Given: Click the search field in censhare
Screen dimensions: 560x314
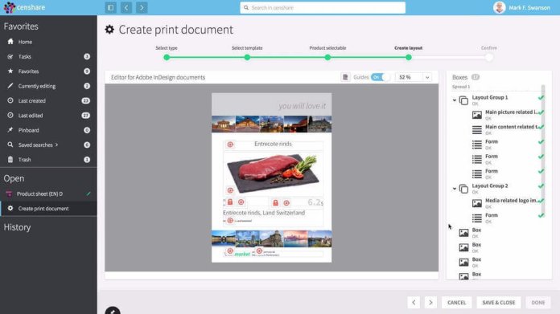Looking at the screenshot, I should tap(323, 7).
